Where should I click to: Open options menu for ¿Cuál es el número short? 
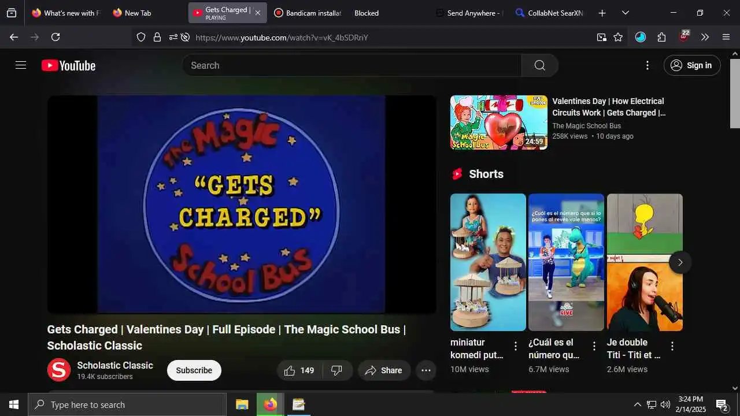coord(594,346)
